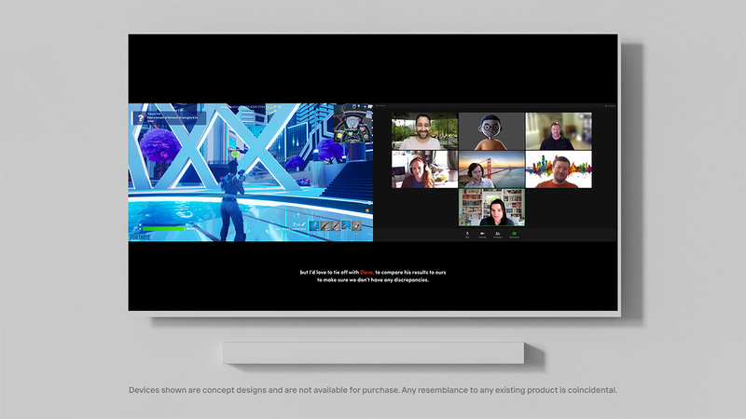Viewport: 746px width, 419px height.
Task: Select the first hotbar slot in the game
Action: (x=314, y=225)
